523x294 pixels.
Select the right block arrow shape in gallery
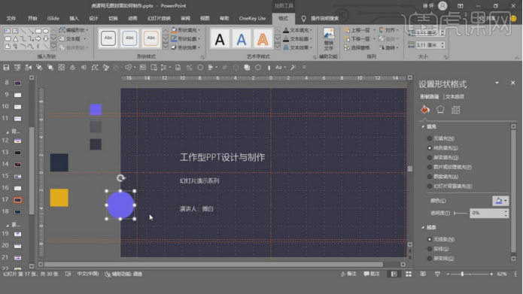pyautogui.click(x=38, y=38)
